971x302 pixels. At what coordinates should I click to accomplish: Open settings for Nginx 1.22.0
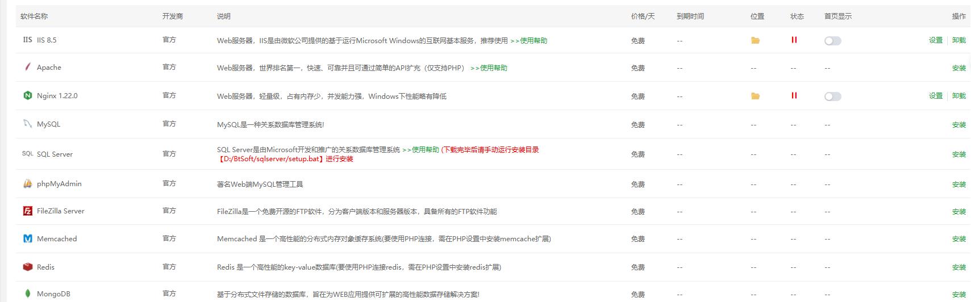(936, 96)
